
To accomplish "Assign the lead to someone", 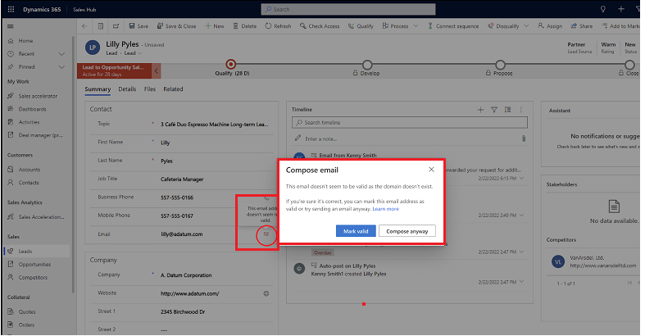I will pyautogui.click(x=550, y=26).
